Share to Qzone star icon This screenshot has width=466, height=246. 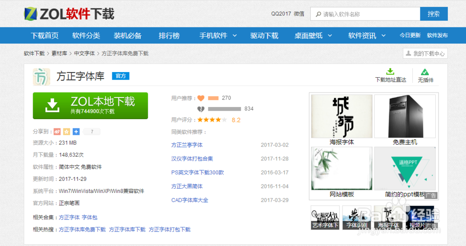pyautogui.click(x=67, y=132)
